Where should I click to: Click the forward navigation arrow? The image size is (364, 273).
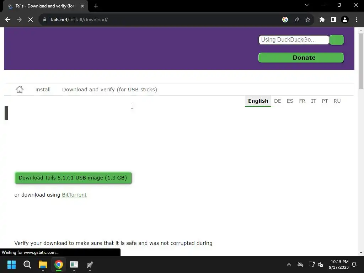coord(19,20)
